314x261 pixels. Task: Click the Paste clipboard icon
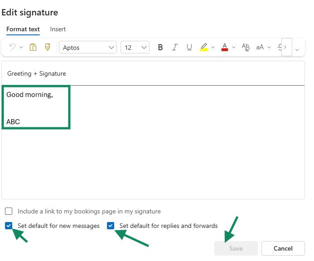point(33,47)
